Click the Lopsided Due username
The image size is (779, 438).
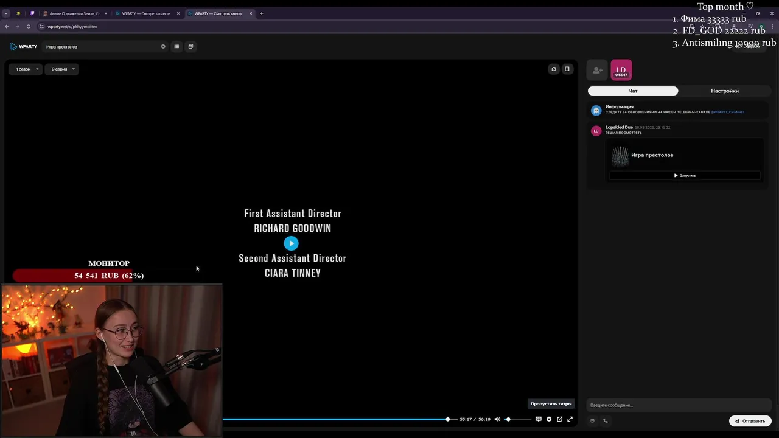[x=619, y=127]
